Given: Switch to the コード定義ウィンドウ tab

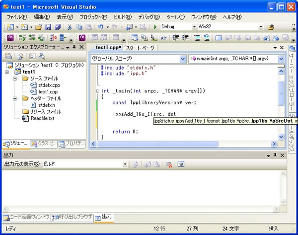Looking at the screenshot, I should point(26,217).
